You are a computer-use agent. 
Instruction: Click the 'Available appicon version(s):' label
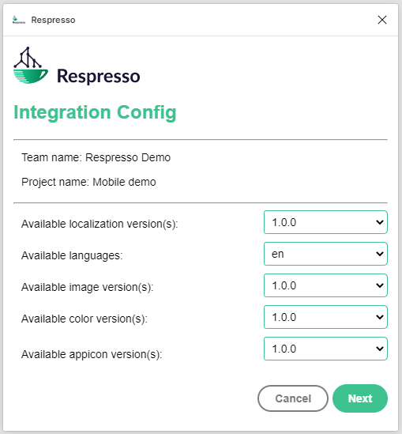point(92,354)
